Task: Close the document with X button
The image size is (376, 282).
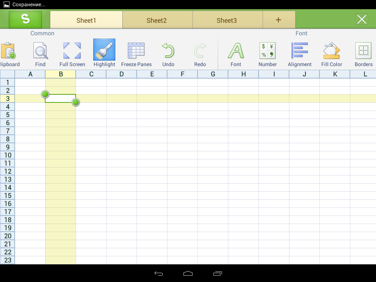Action: click(362, 19)
